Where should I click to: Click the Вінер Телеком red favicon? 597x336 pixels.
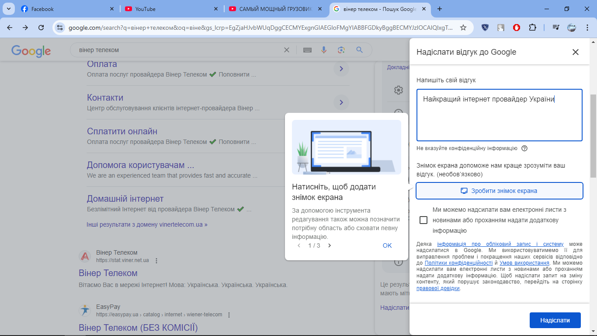tap(85, 256)
